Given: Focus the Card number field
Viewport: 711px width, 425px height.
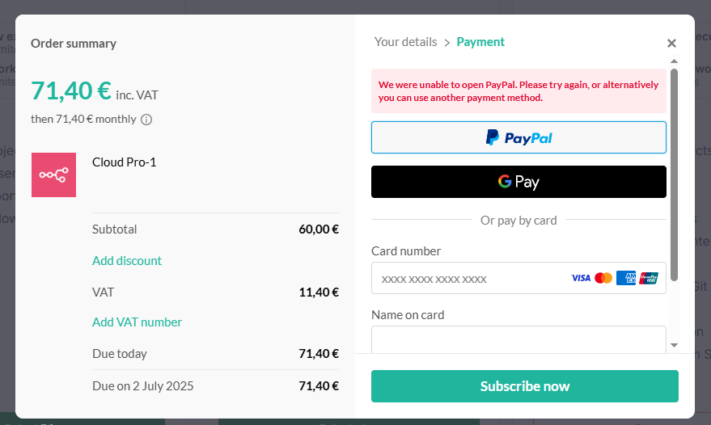Looking at the screenshot, I should pos(518,278).
